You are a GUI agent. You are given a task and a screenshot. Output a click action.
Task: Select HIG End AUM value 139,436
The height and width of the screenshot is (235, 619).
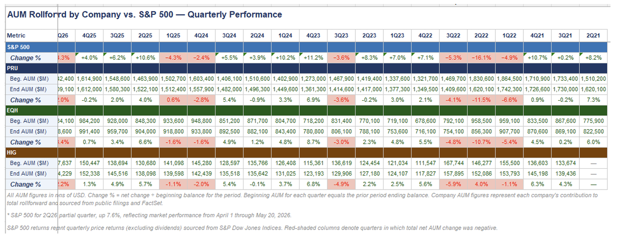(565, 174)
